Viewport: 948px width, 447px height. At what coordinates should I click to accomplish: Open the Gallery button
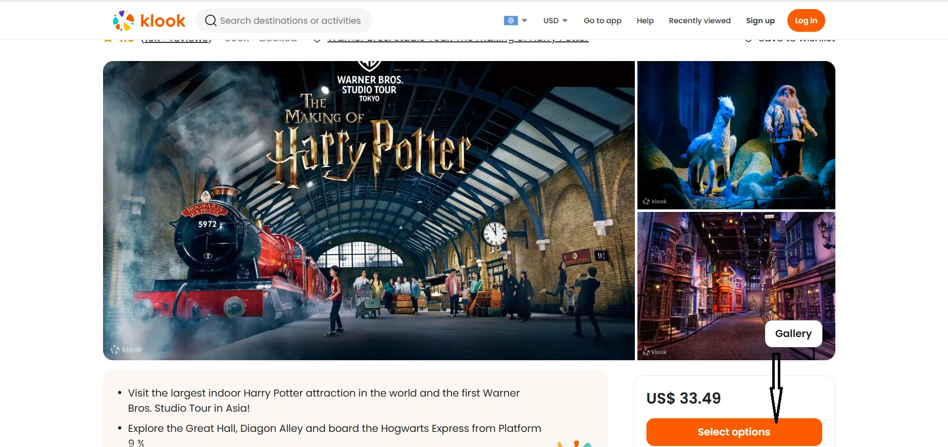point(793,333)
